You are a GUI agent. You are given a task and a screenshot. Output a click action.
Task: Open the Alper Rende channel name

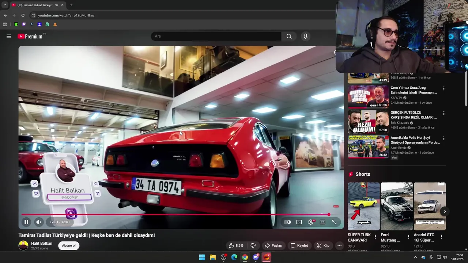pyautogui.click(x=399, y=148)
